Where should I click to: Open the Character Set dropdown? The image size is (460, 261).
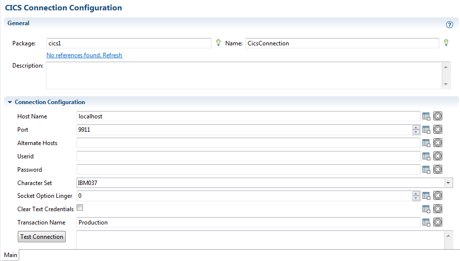(448, 183)
